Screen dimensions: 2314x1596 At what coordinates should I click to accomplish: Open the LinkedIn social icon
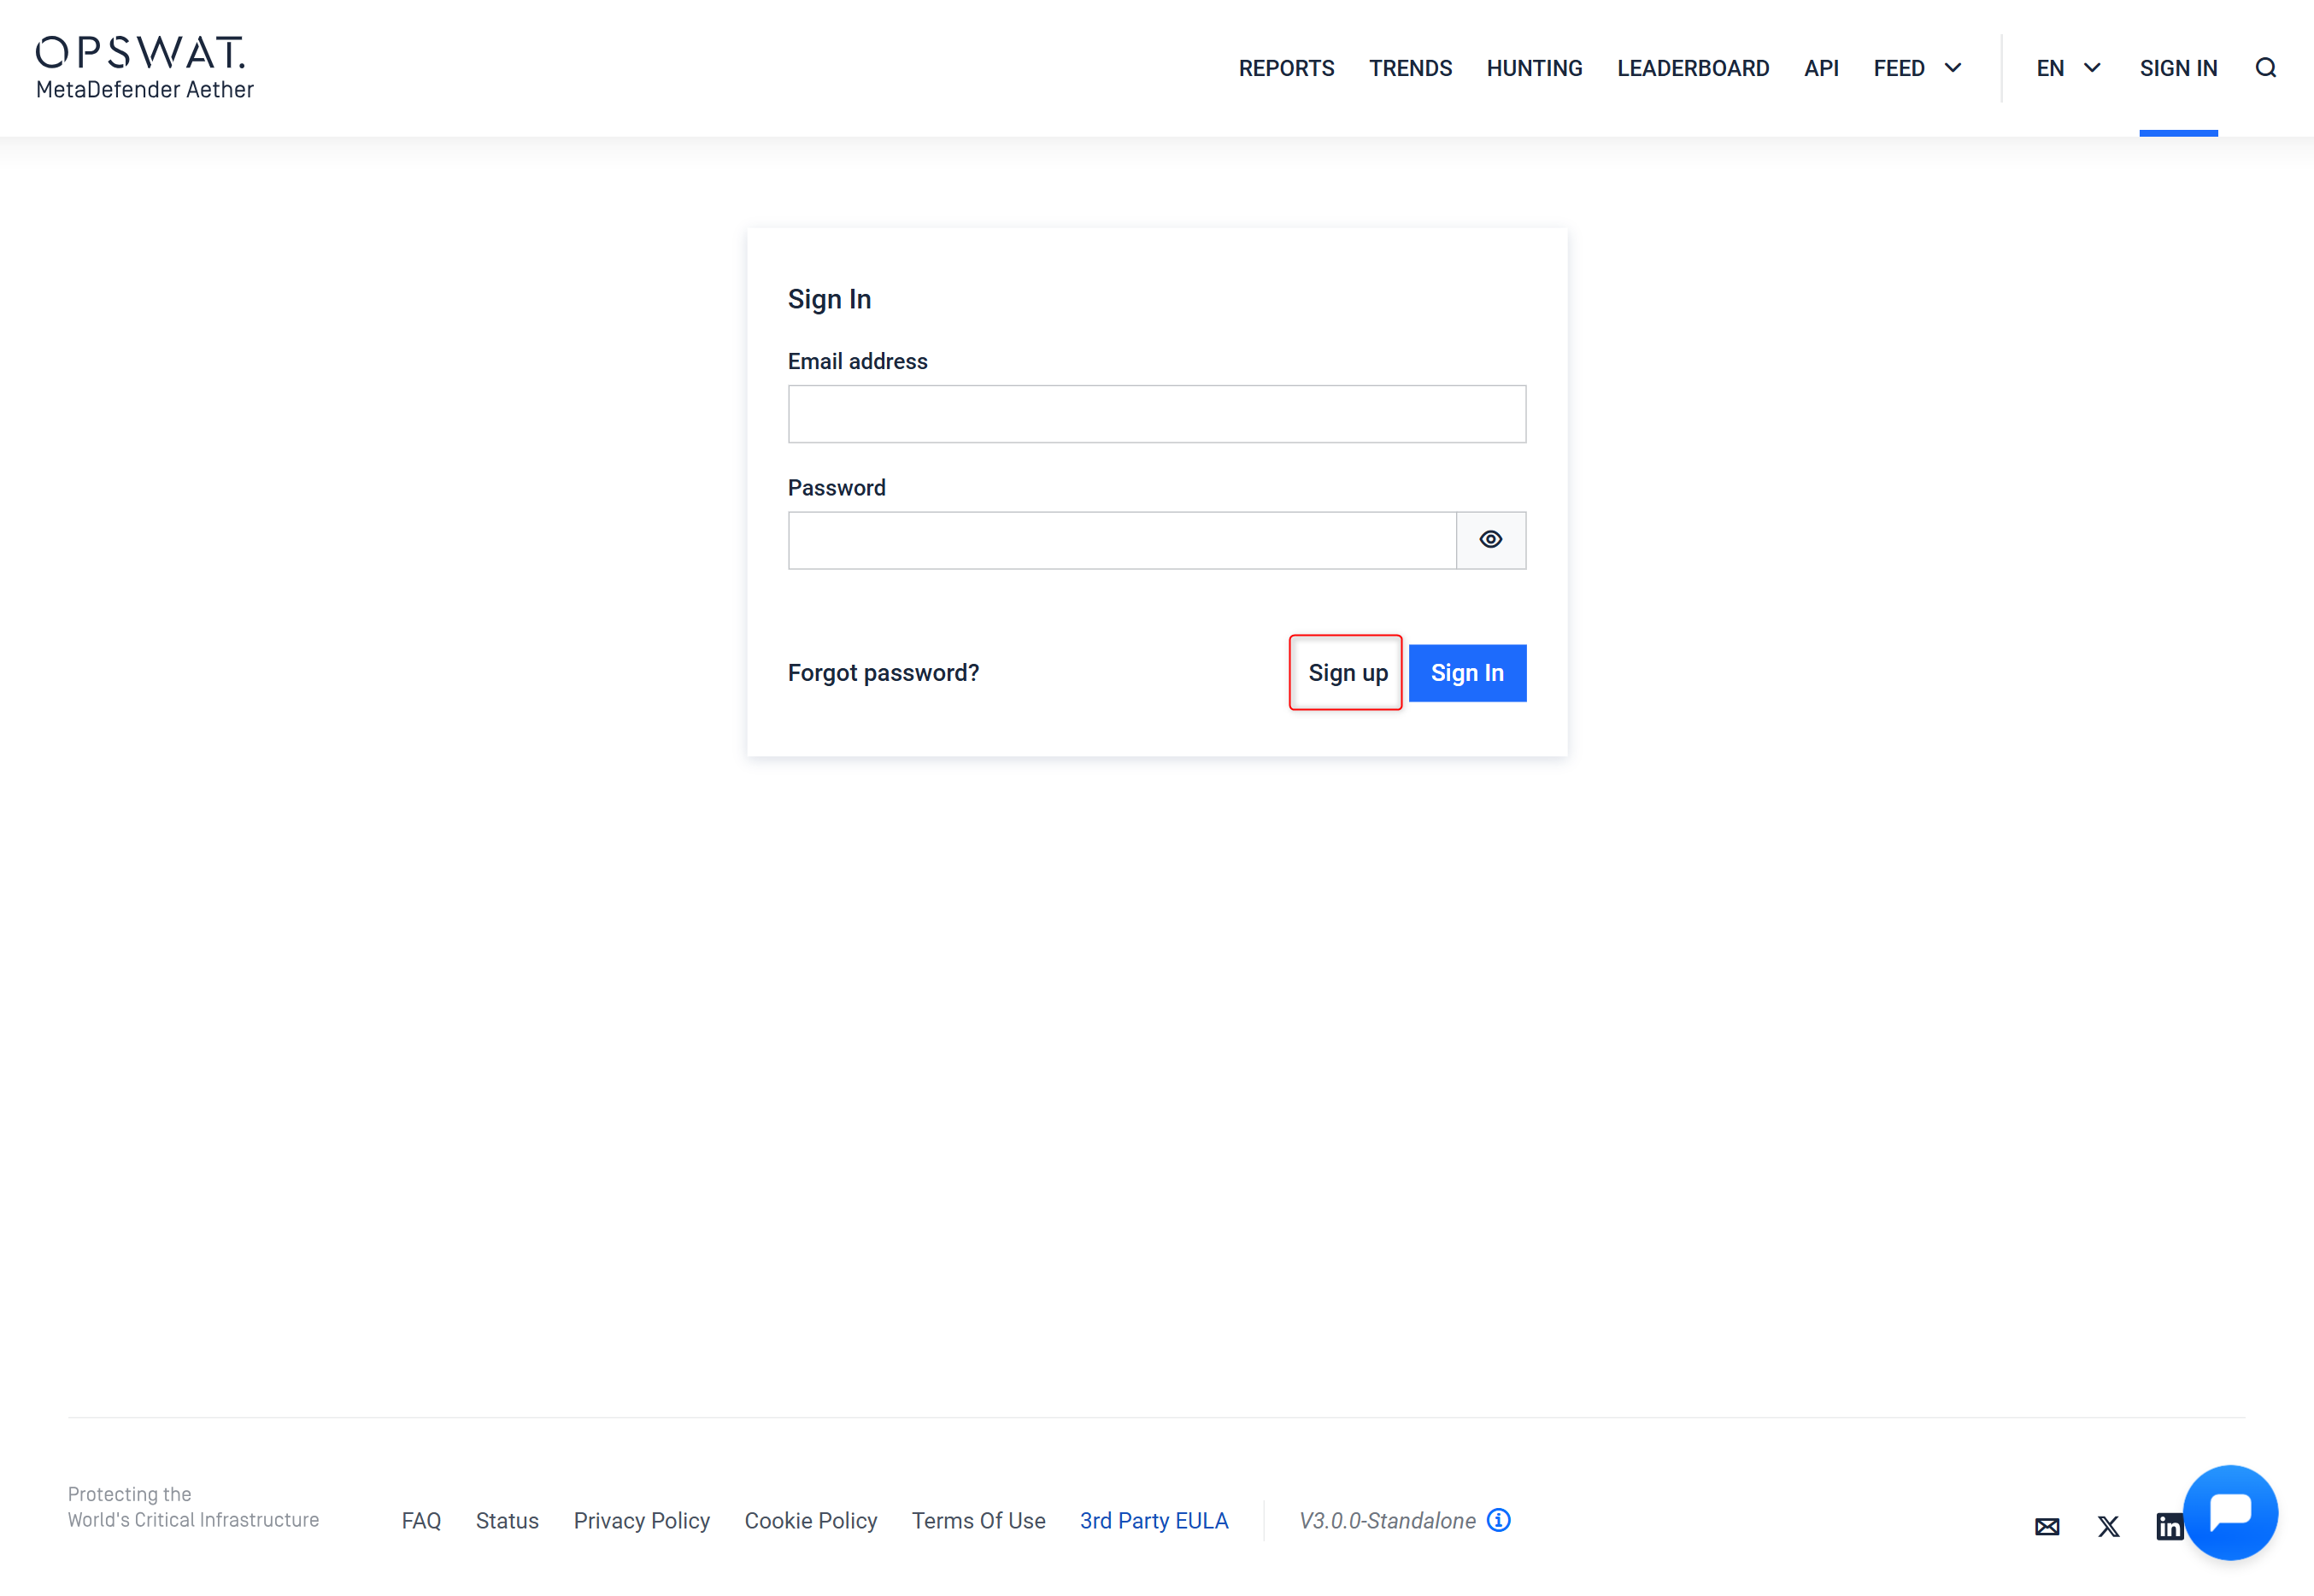click(2167, 1526)
